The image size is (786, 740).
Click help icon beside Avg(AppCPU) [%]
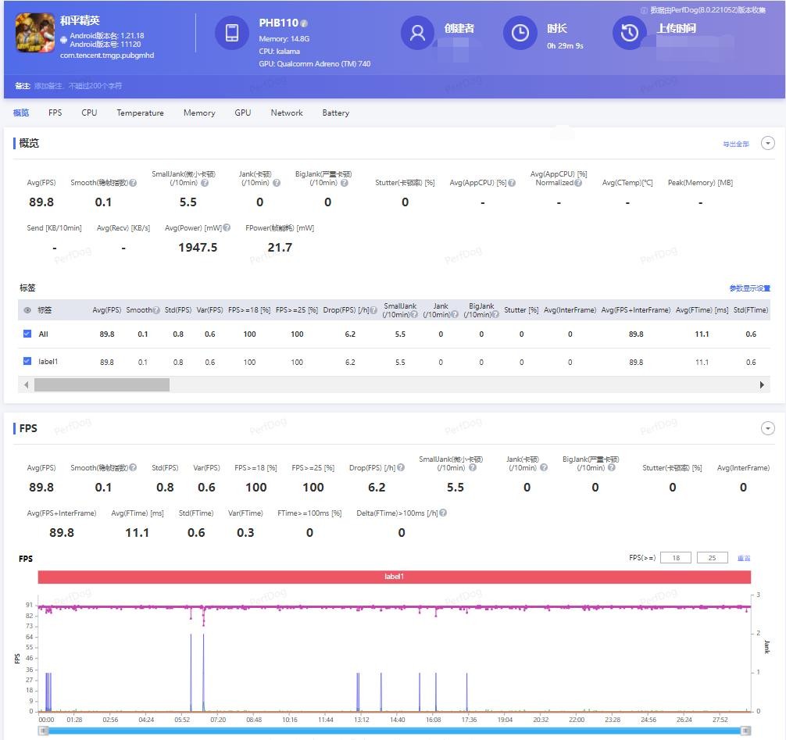click(512, 183)
